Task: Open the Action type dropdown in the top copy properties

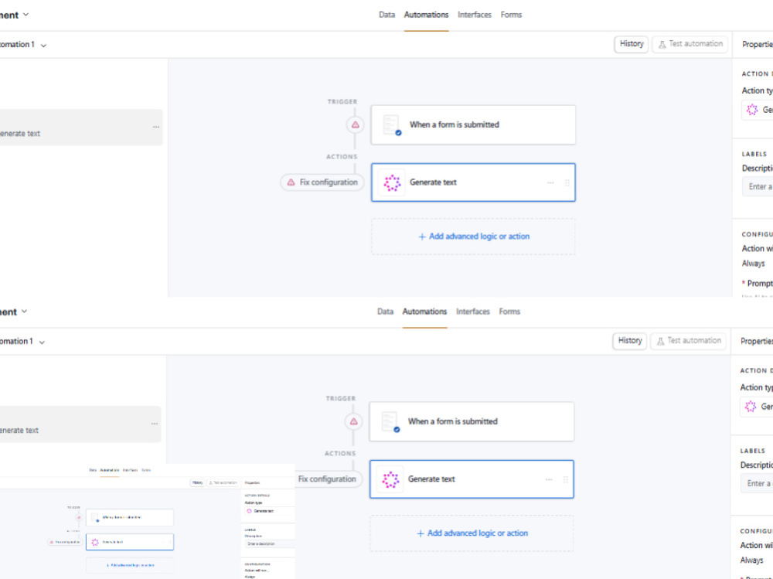Action: [758, 110]
